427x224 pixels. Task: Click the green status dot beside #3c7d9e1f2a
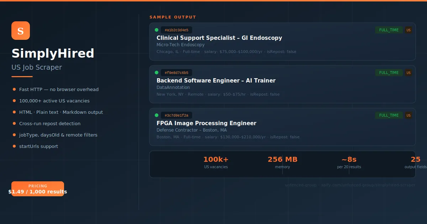point(157,115)
